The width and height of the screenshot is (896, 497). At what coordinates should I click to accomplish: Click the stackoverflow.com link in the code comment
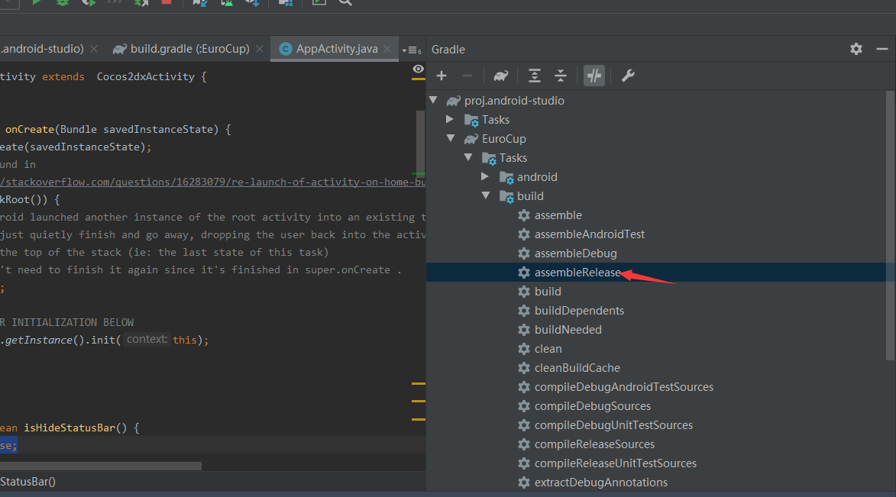(x=212, y=182)
